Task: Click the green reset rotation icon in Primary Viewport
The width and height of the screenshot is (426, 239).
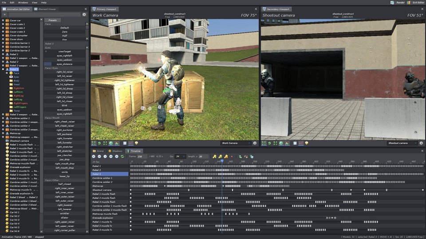Action: [x=99, y=143]
